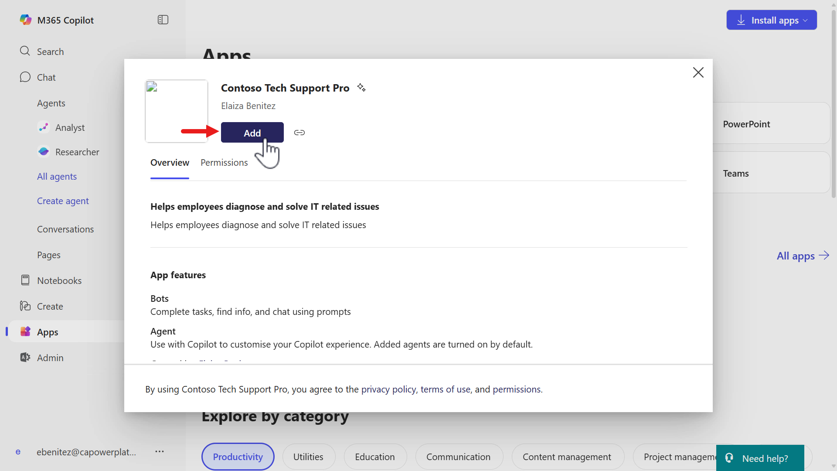This screenshot has height=471, width=837.
Task: Add Contoso Tech Support Pro
Action: (252, 132)
